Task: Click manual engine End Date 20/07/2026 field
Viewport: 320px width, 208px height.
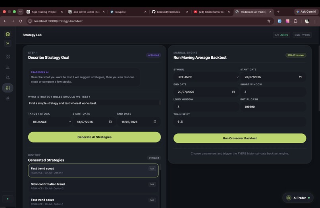Action: click(206, 92)
